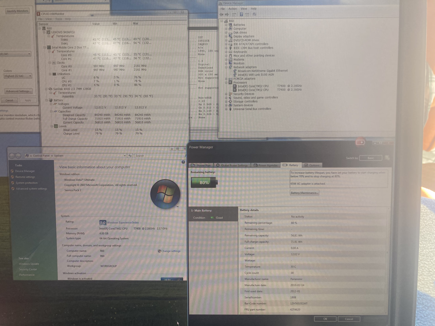
Task: Select the Batteries icon in Device Manager
Action: click(x=230, y=25)
